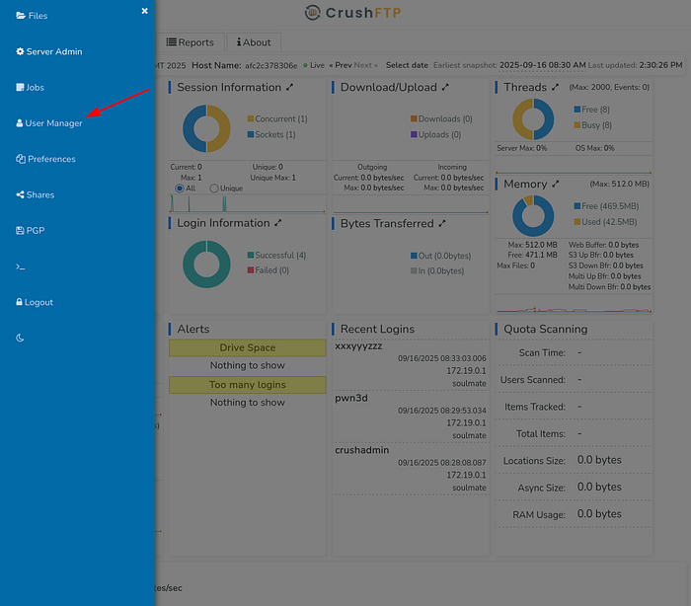This screenshot has width=691, height=606.
Task: Select recent login xxxyyyzzz
Action: click(x=358, y=346)
